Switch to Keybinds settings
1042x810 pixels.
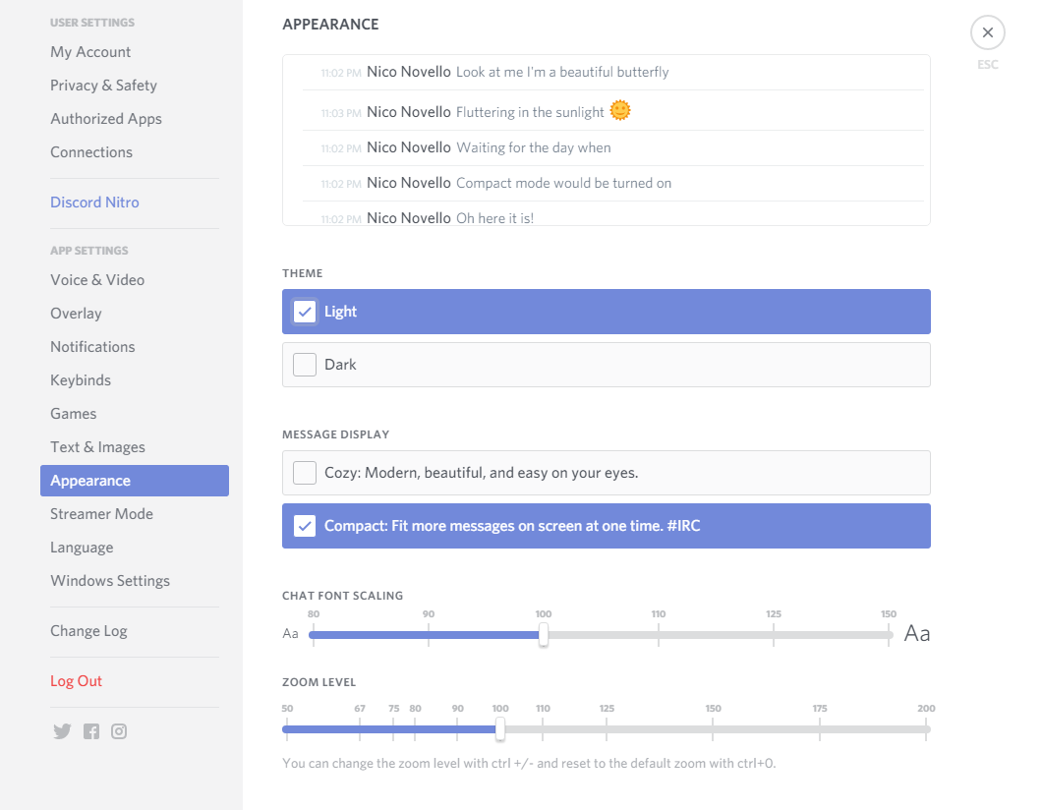tap(80, 379)
